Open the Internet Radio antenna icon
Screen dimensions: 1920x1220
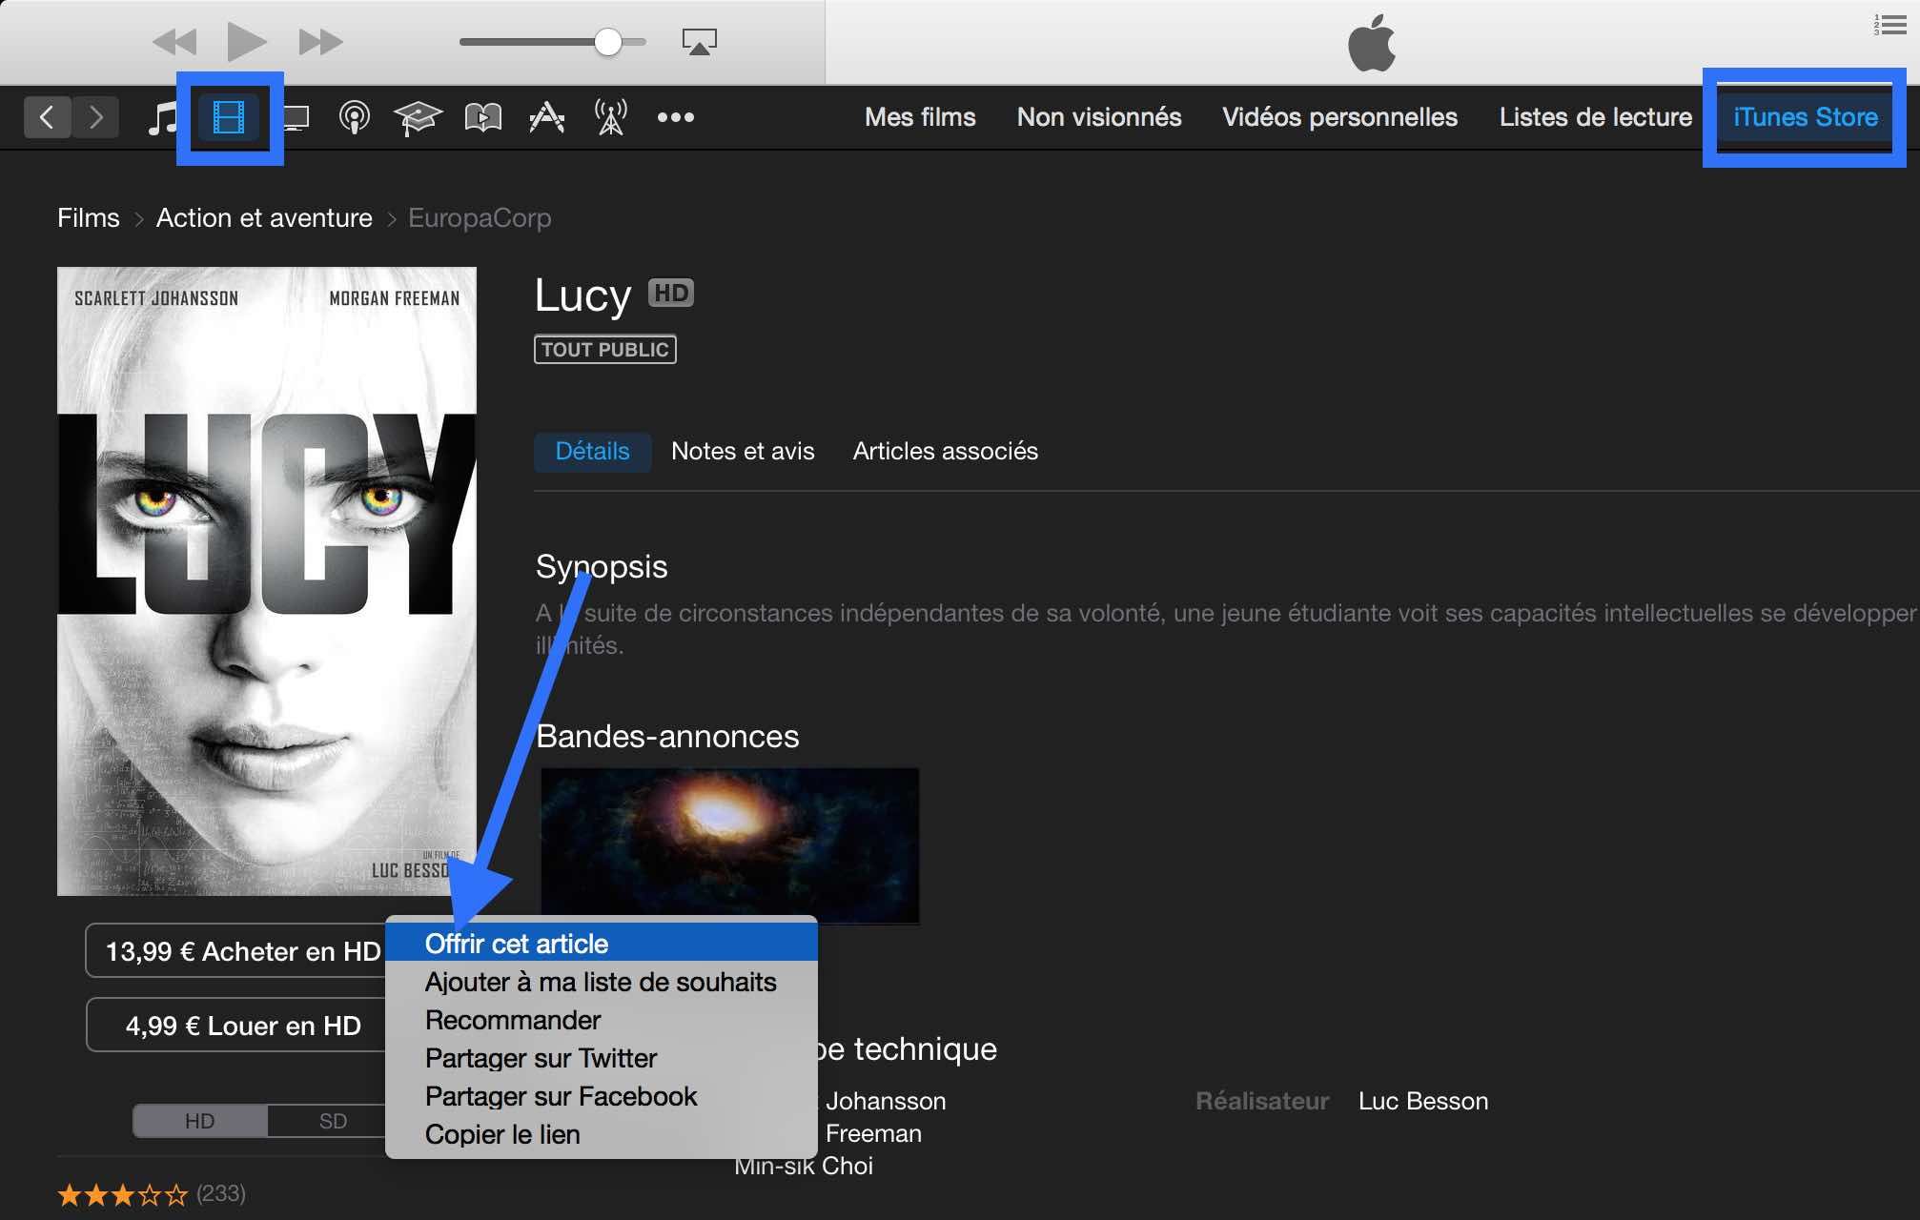click(610, 118)
